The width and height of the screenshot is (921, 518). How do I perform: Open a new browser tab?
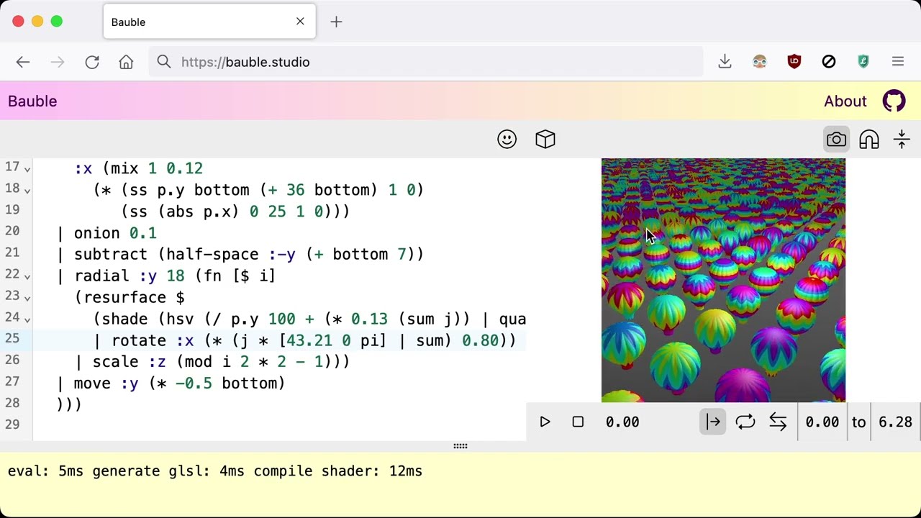click(x=336, y=22)
